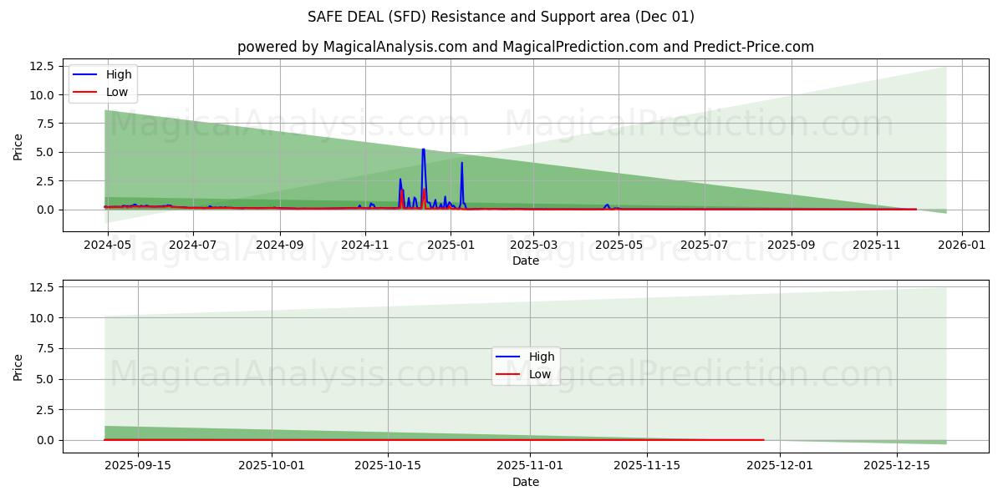The height and width of the screenshot is (501, 1003).
Task: Select the Date axis label on bottom chart
Action: (526, 482)
